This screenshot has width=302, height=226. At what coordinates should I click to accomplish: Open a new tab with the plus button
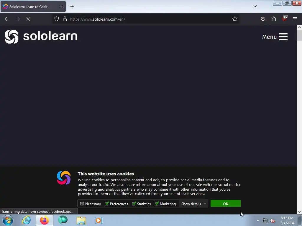point(72,7)
